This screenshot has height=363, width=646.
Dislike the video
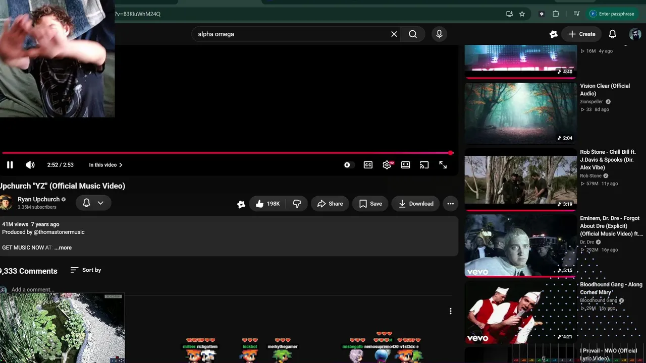coord(297,204)
